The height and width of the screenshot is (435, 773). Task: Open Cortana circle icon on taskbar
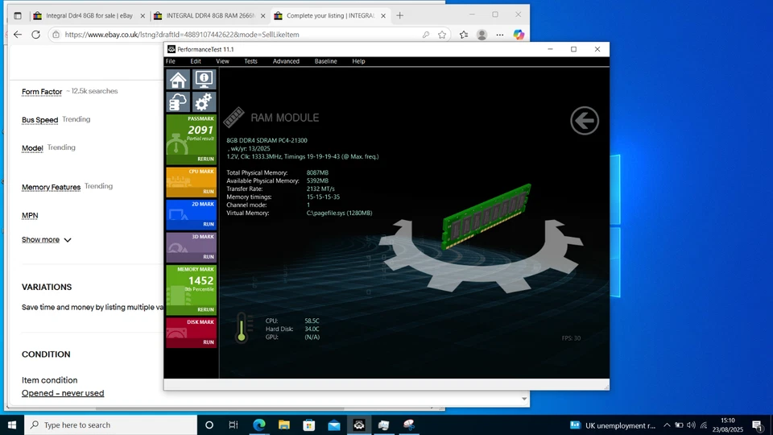tap(209, 425)
